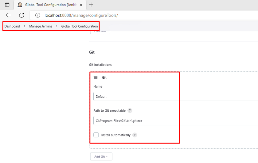Click the Tab actions menu icon
This screenshot has width=258, height=163.
click(x=7, y=5)
